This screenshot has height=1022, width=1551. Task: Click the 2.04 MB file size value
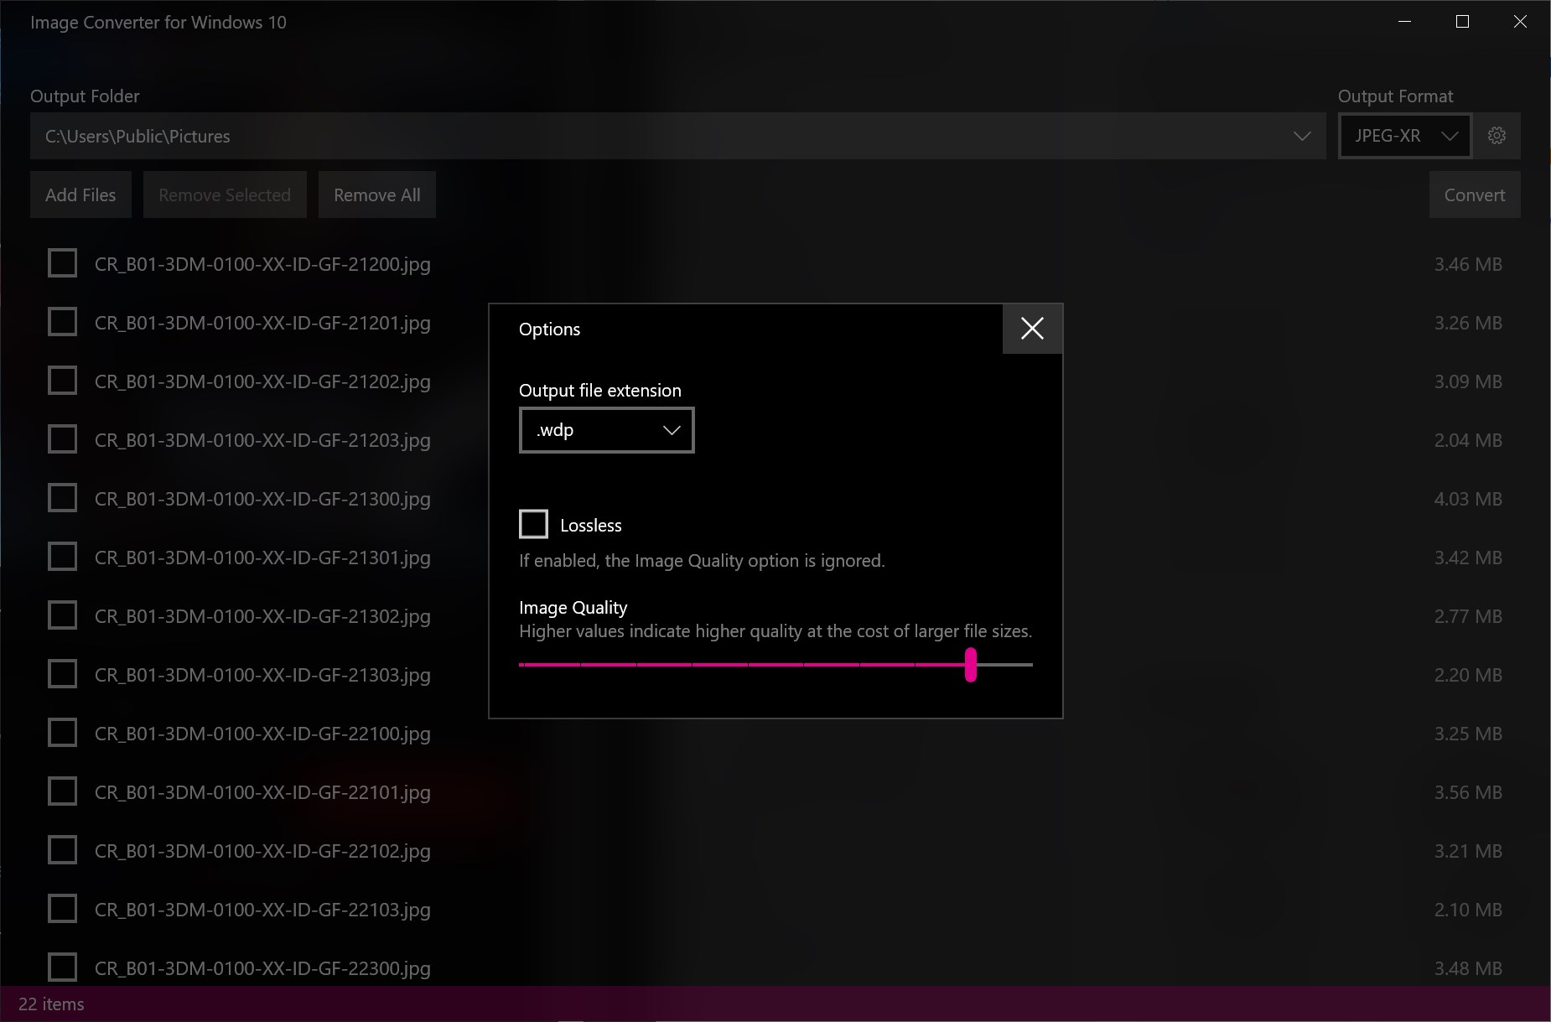tap(1468, 440)
